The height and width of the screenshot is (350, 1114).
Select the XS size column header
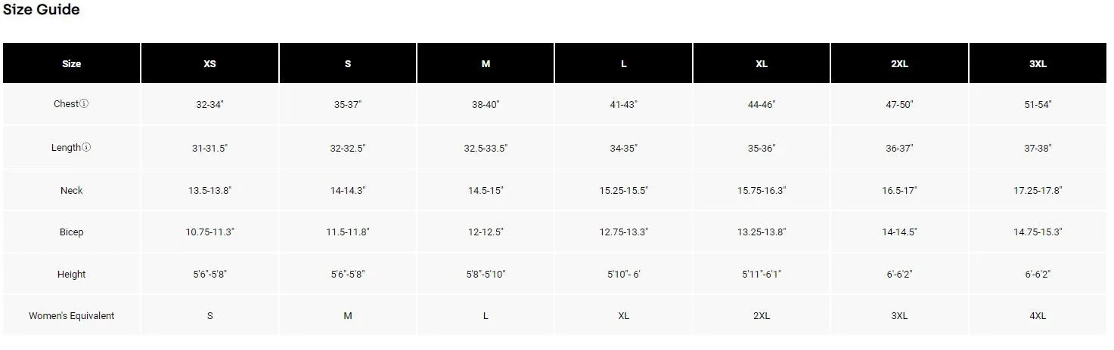click(x=210, y=63)
